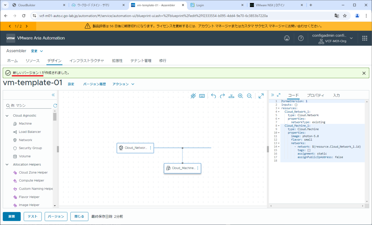
Task: Click the 閉じる button
Action: pos(79,216)
